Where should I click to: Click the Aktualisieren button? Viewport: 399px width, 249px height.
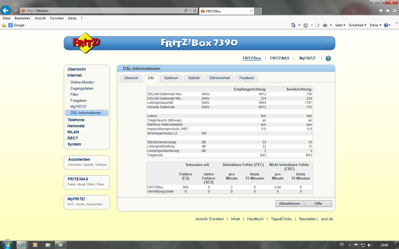290,204
